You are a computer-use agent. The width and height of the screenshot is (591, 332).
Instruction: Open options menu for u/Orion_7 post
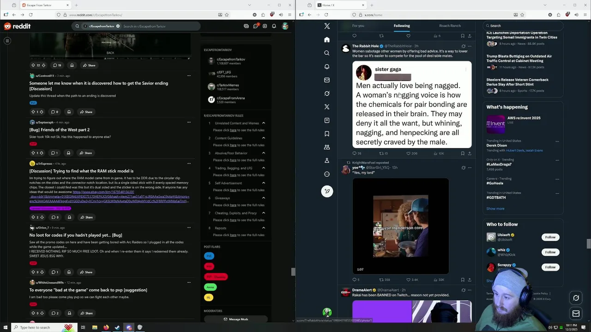[x=189, y=227]
